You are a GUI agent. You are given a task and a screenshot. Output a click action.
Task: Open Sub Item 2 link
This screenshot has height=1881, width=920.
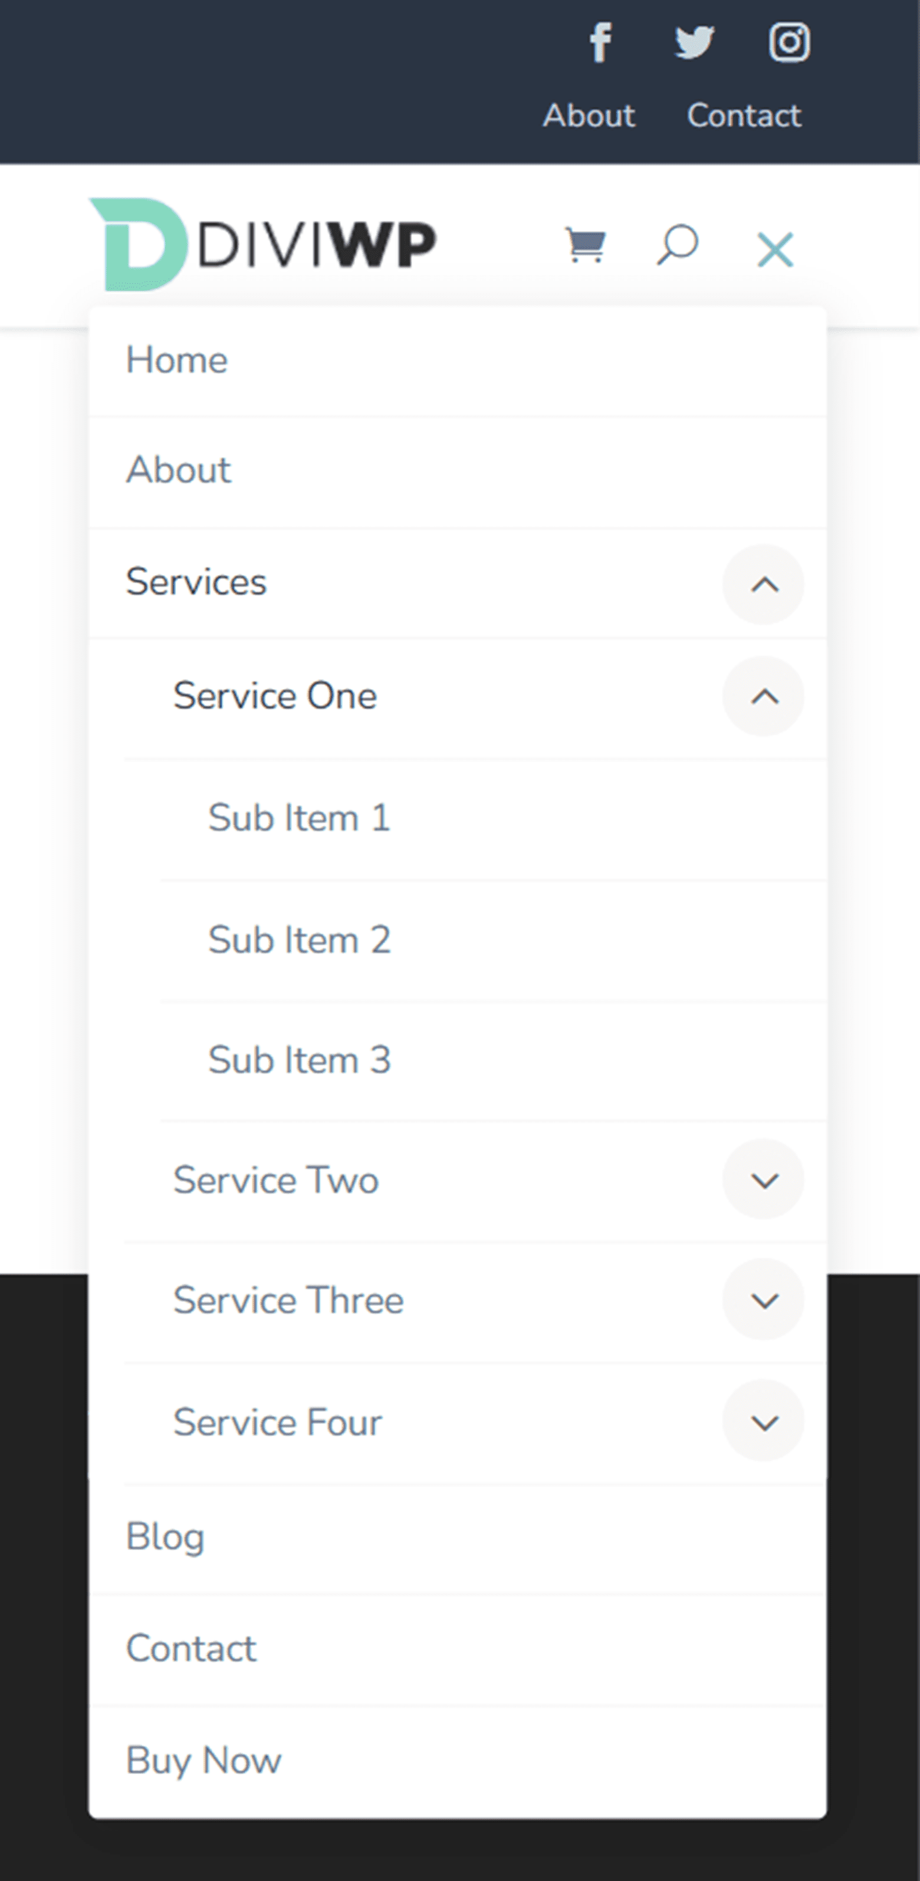coord(494,941)
